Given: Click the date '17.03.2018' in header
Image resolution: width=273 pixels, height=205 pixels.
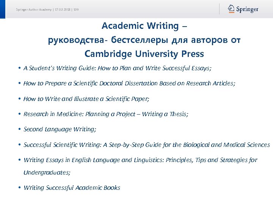Looking at the screenshot, I should click(63, 9).
